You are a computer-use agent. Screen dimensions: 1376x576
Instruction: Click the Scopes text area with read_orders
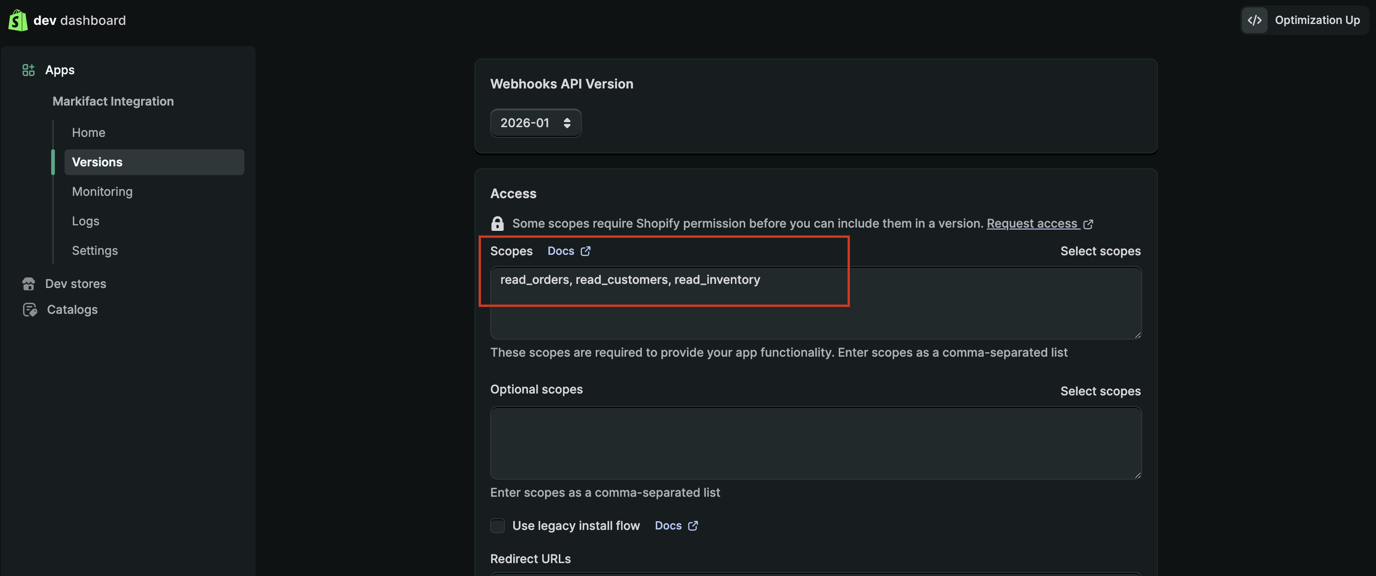point(815,303)
